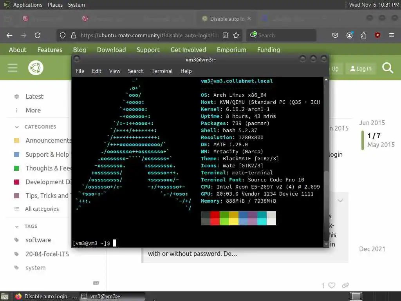Click the padlock site info icon
This screenshot has width=401, height=301.
(x=74, y=35)
